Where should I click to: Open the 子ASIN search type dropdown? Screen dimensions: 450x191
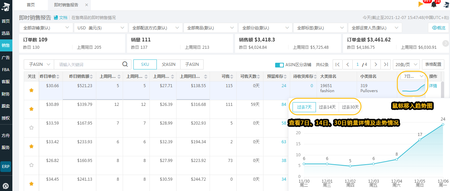click(39, 64)
